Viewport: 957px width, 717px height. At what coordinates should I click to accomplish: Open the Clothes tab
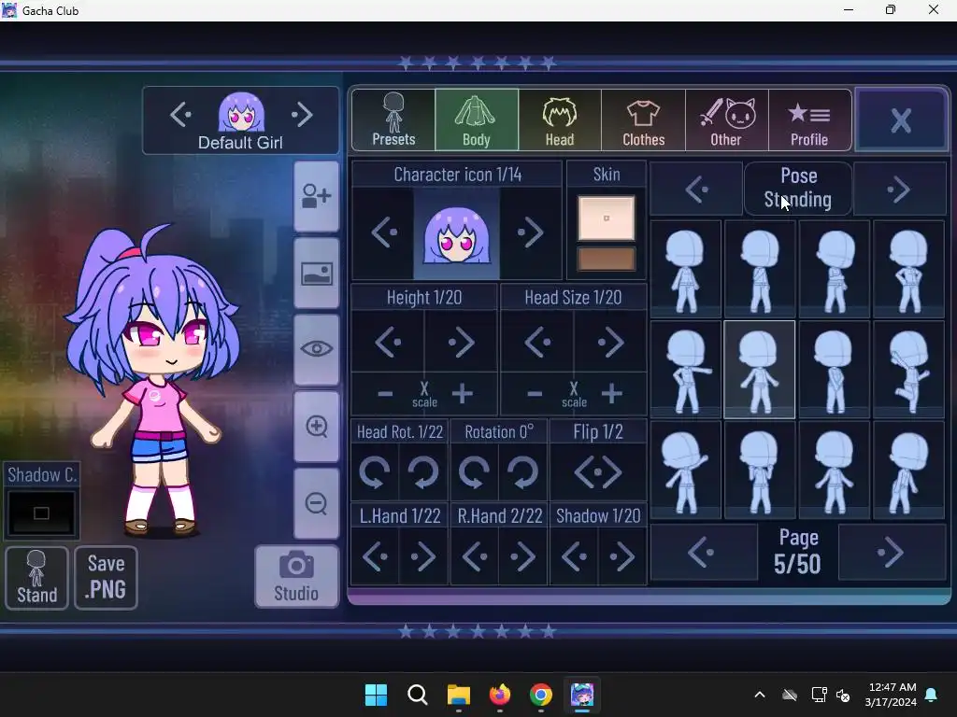point(643,119)
